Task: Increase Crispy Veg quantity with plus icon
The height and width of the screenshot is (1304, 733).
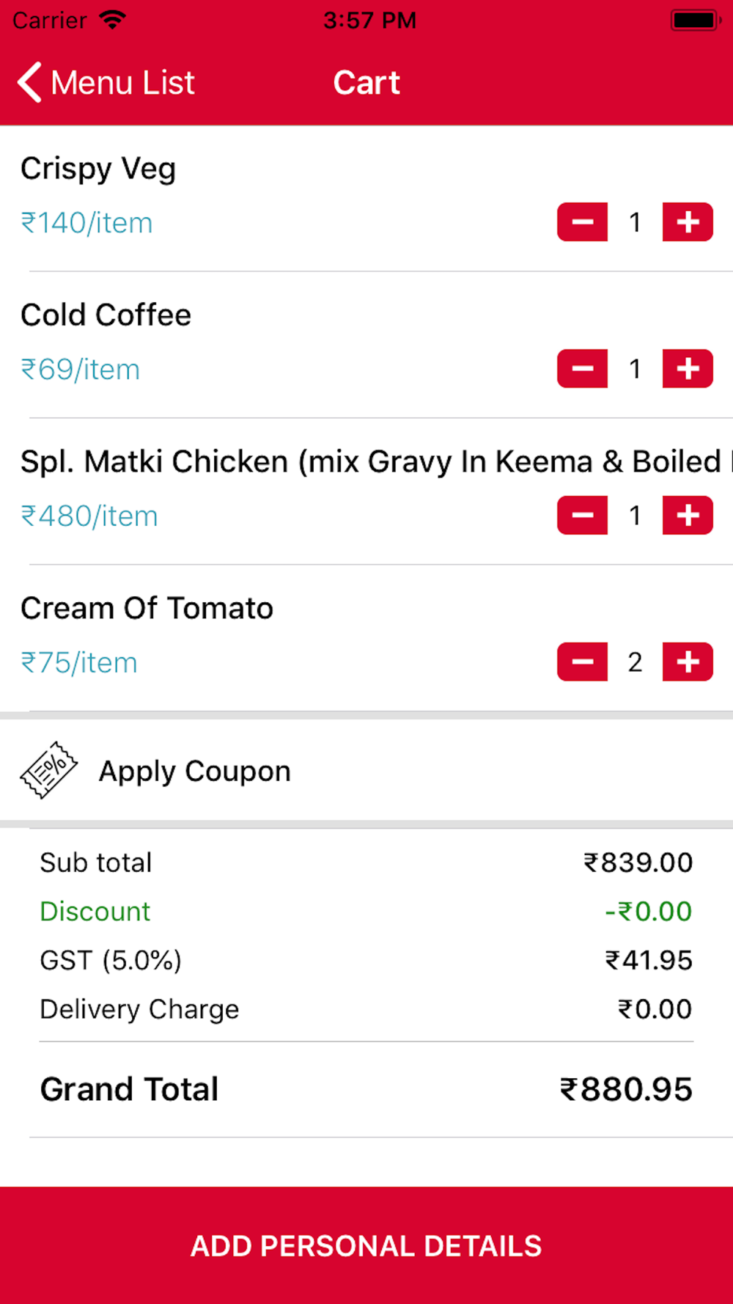Action: 688,222
